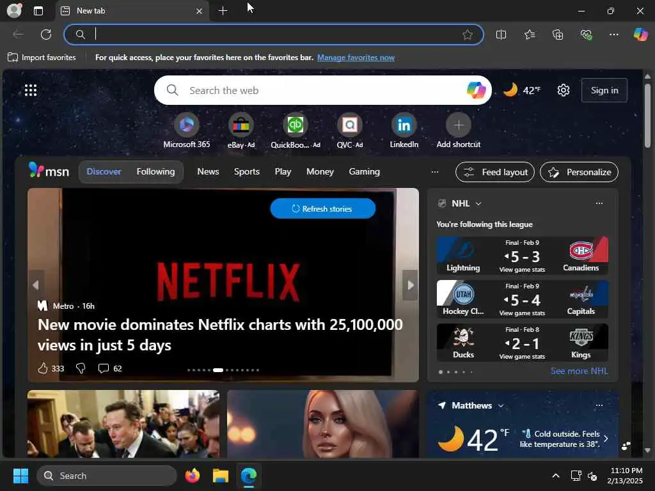This screenshot has width=655, height=491.
Task: Open QVC shortcut tile
Action: pyautogui.click(x=350, y=130)
